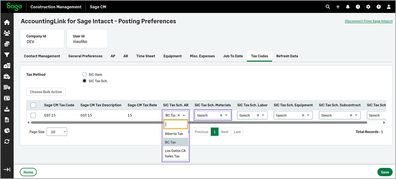The height and width of the screenshot is (179, 396).
Task: Open the Job To Date tab
Action: pyautogui.click(x=233, y=56)
